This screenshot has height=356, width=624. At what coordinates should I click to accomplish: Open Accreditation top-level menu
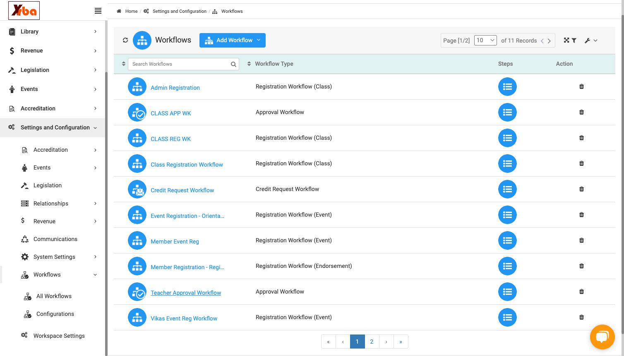click(x=53, y=108)
